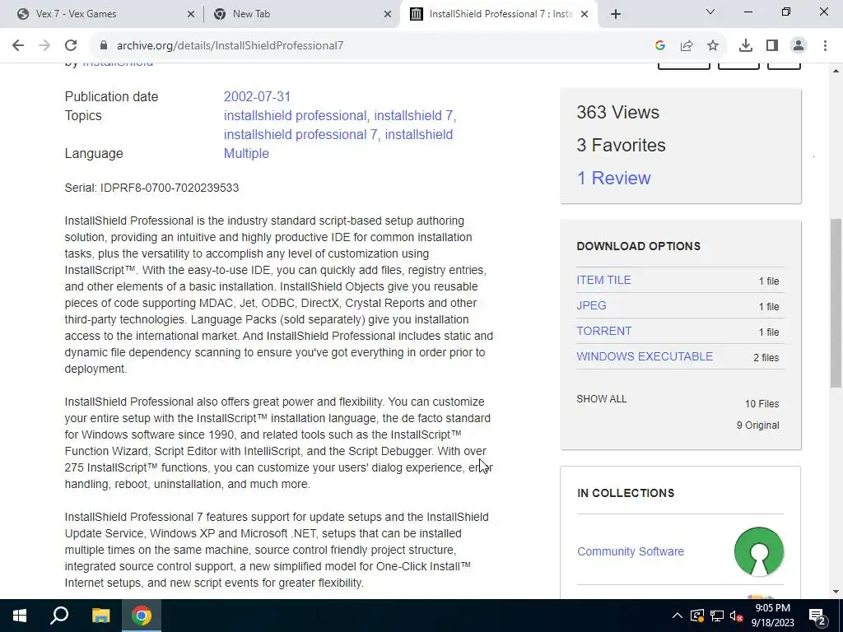Open Chrome three-dot menu
This screenshot has height=632, width=843.
point(825,46)
